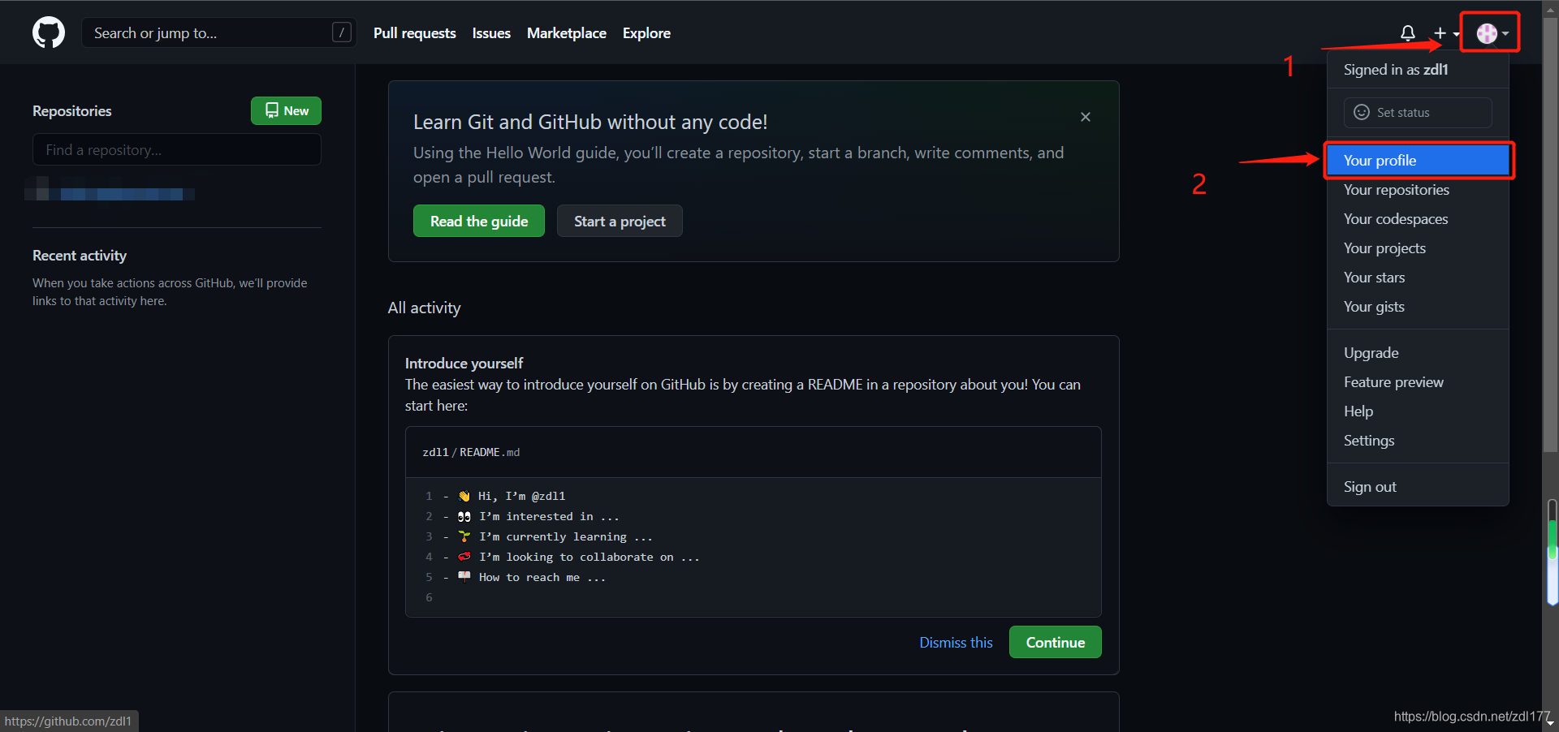Click the Set status smiley button
The height and width of the screenshot is (732, 1559).
click(x=1418, y=113)
